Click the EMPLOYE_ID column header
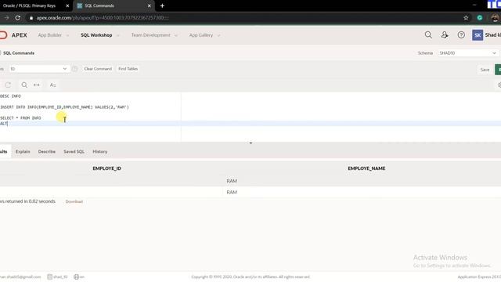Image resolution: width=501 pixels, height=282 pixels. [x=106, y=168]
